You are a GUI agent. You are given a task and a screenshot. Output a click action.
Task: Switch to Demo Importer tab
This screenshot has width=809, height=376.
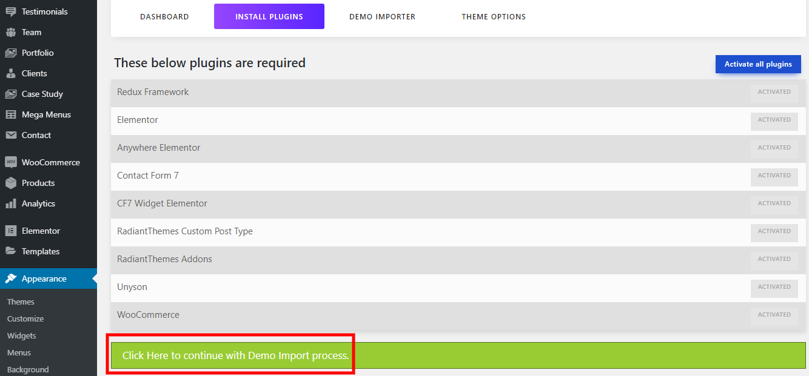click(382, 17)
